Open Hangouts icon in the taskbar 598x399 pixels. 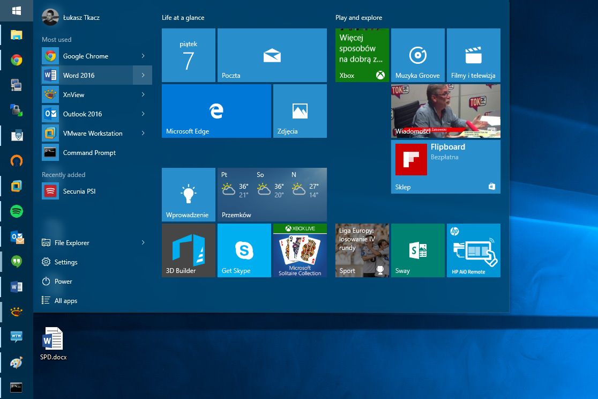(17, 262)
